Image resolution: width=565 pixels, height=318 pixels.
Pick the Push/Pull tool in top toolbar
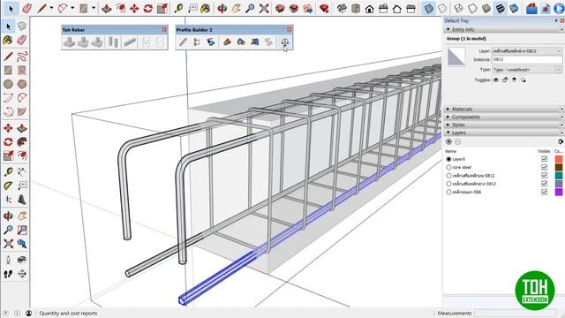106,8
